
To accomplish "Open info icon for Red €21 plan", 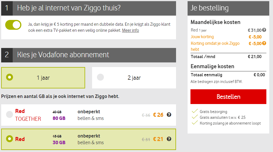I will coord(169,139).
